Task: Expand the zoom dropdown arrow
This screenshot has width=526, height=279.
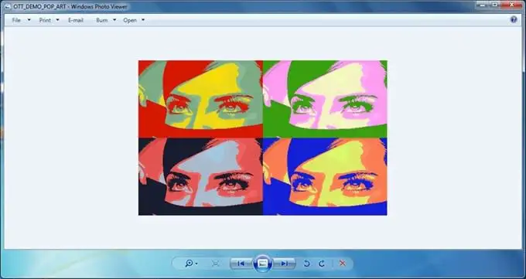Action: click(196, 264)
